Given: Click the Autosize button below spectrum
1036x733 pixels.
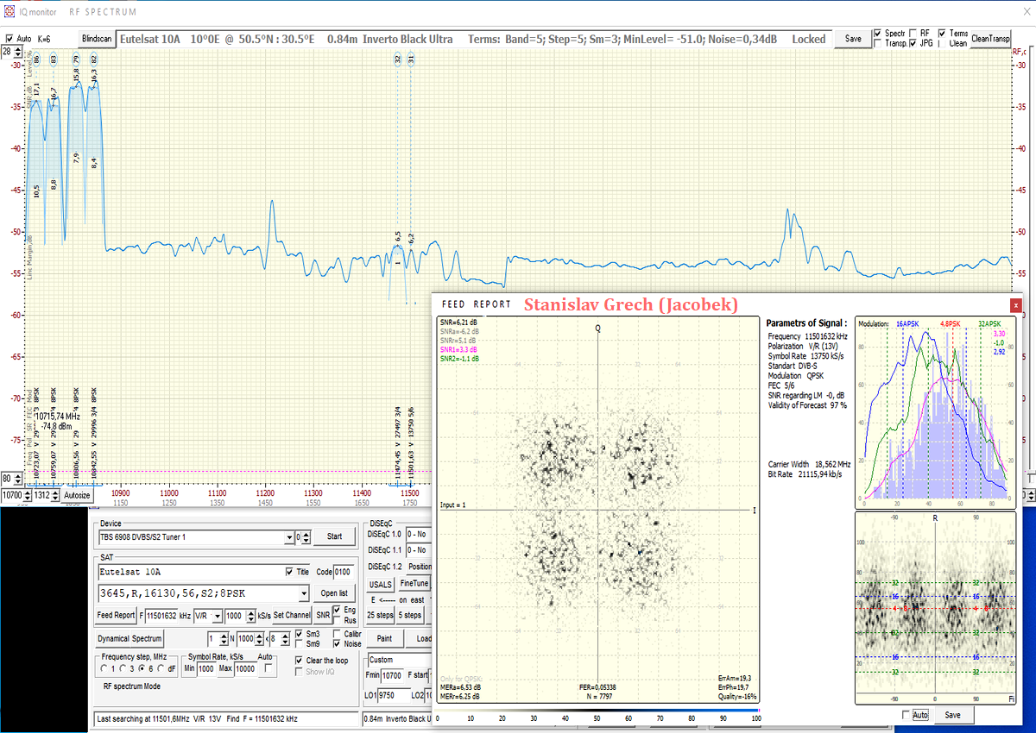Looking at the screenshot, I should coord(77,496).
